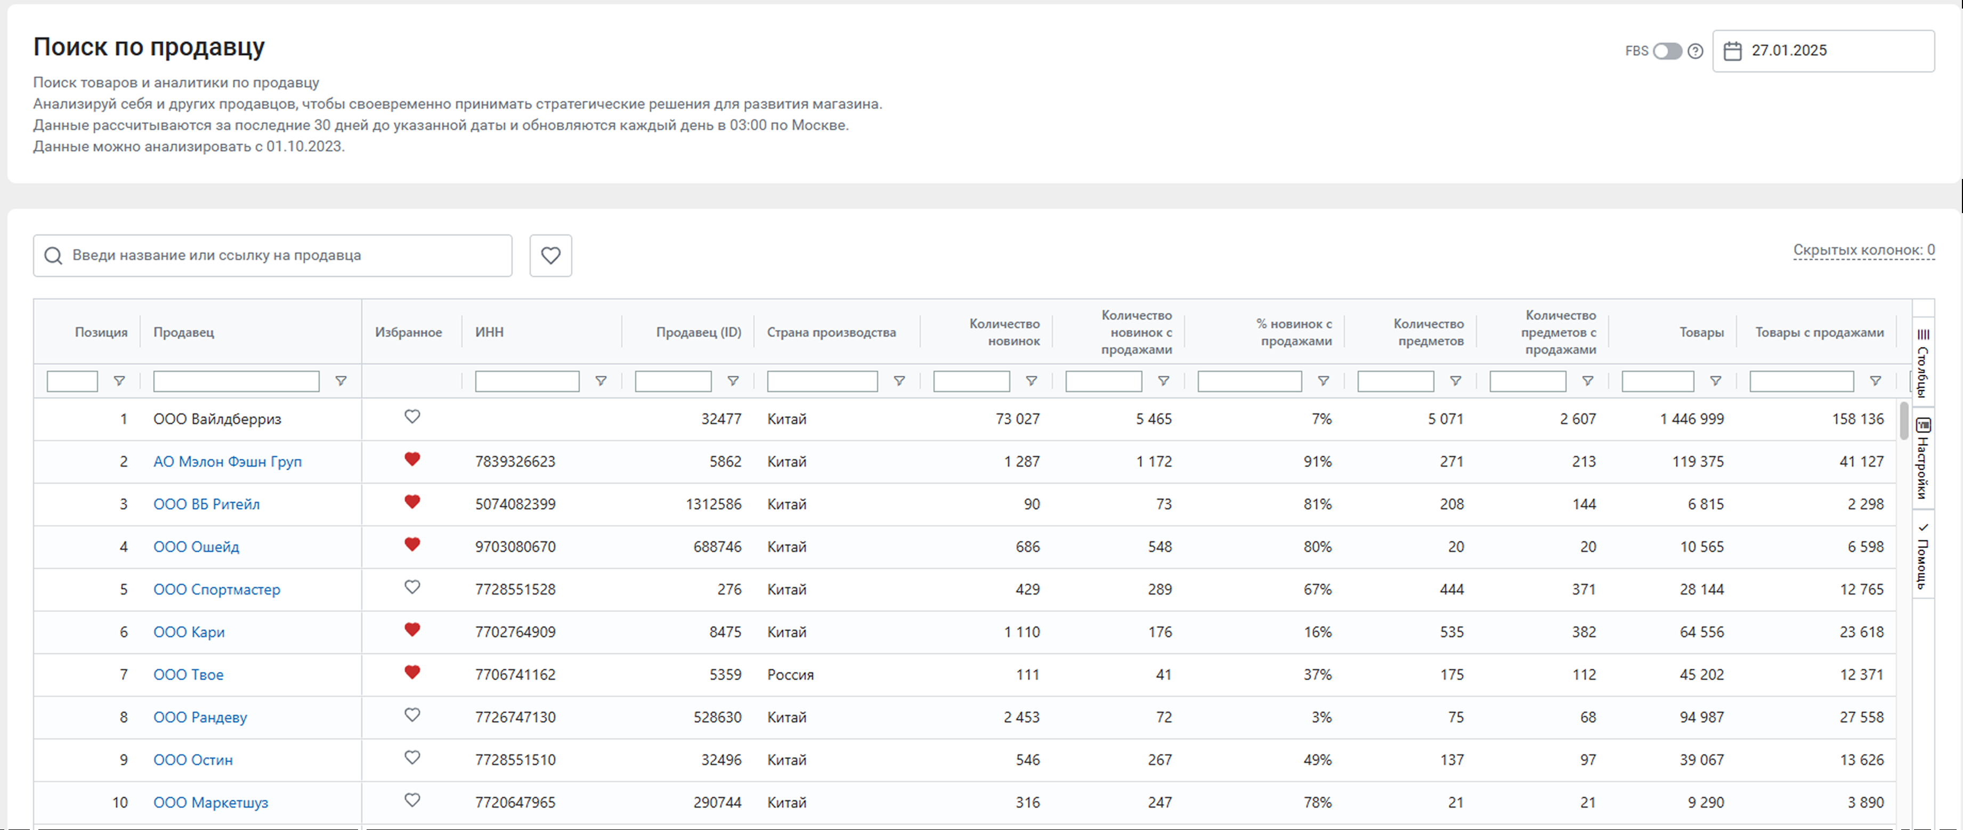Open seller link ООО Маркетшуз
This screenshot has height=830, width=1963.
(x=210, y=803)
